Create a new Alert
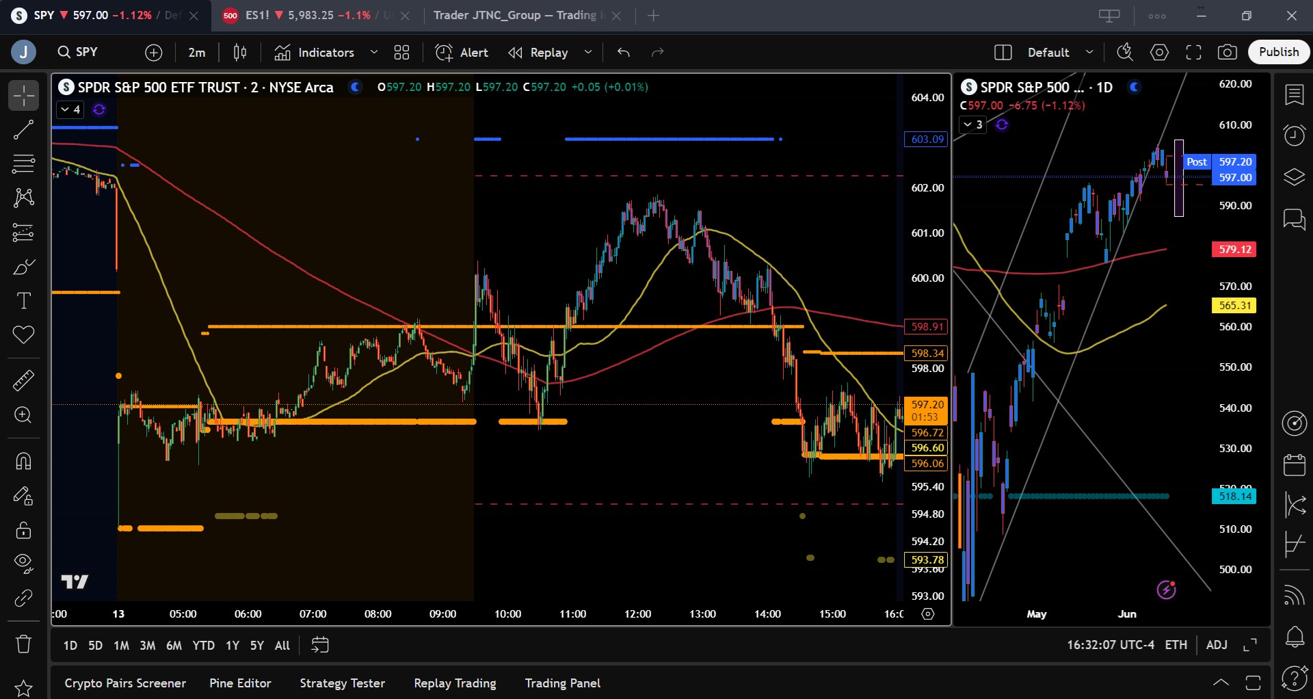Image resolution: width=1313 pixels, height=699 pixels. click(x=462, y=52)
